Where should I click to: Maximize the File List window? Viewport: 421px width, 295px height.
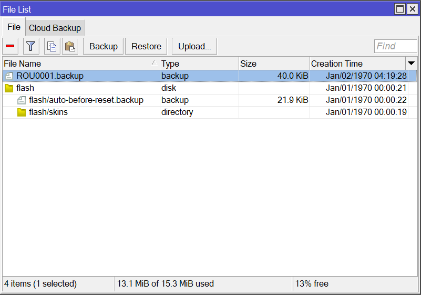click(401, 9)
